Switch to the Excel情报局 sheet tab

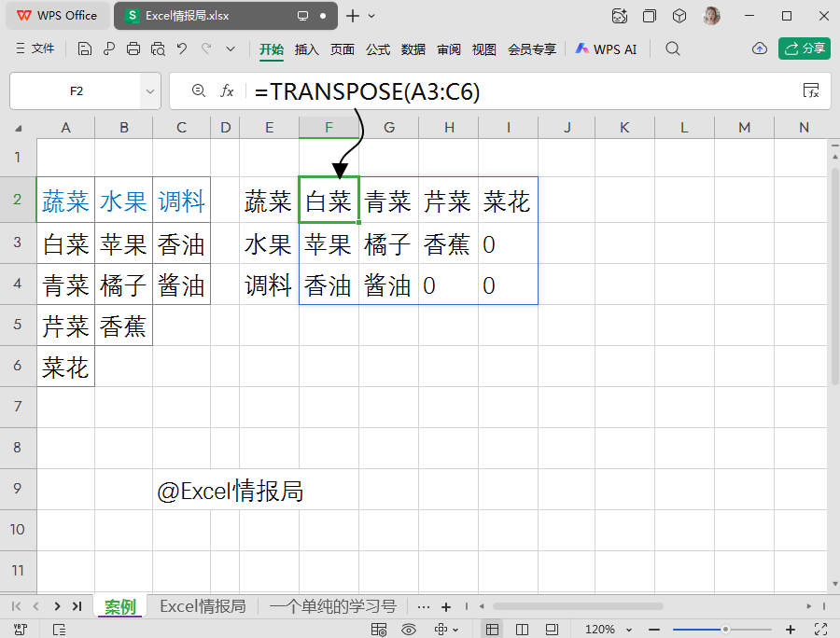(x=203, y=606)
